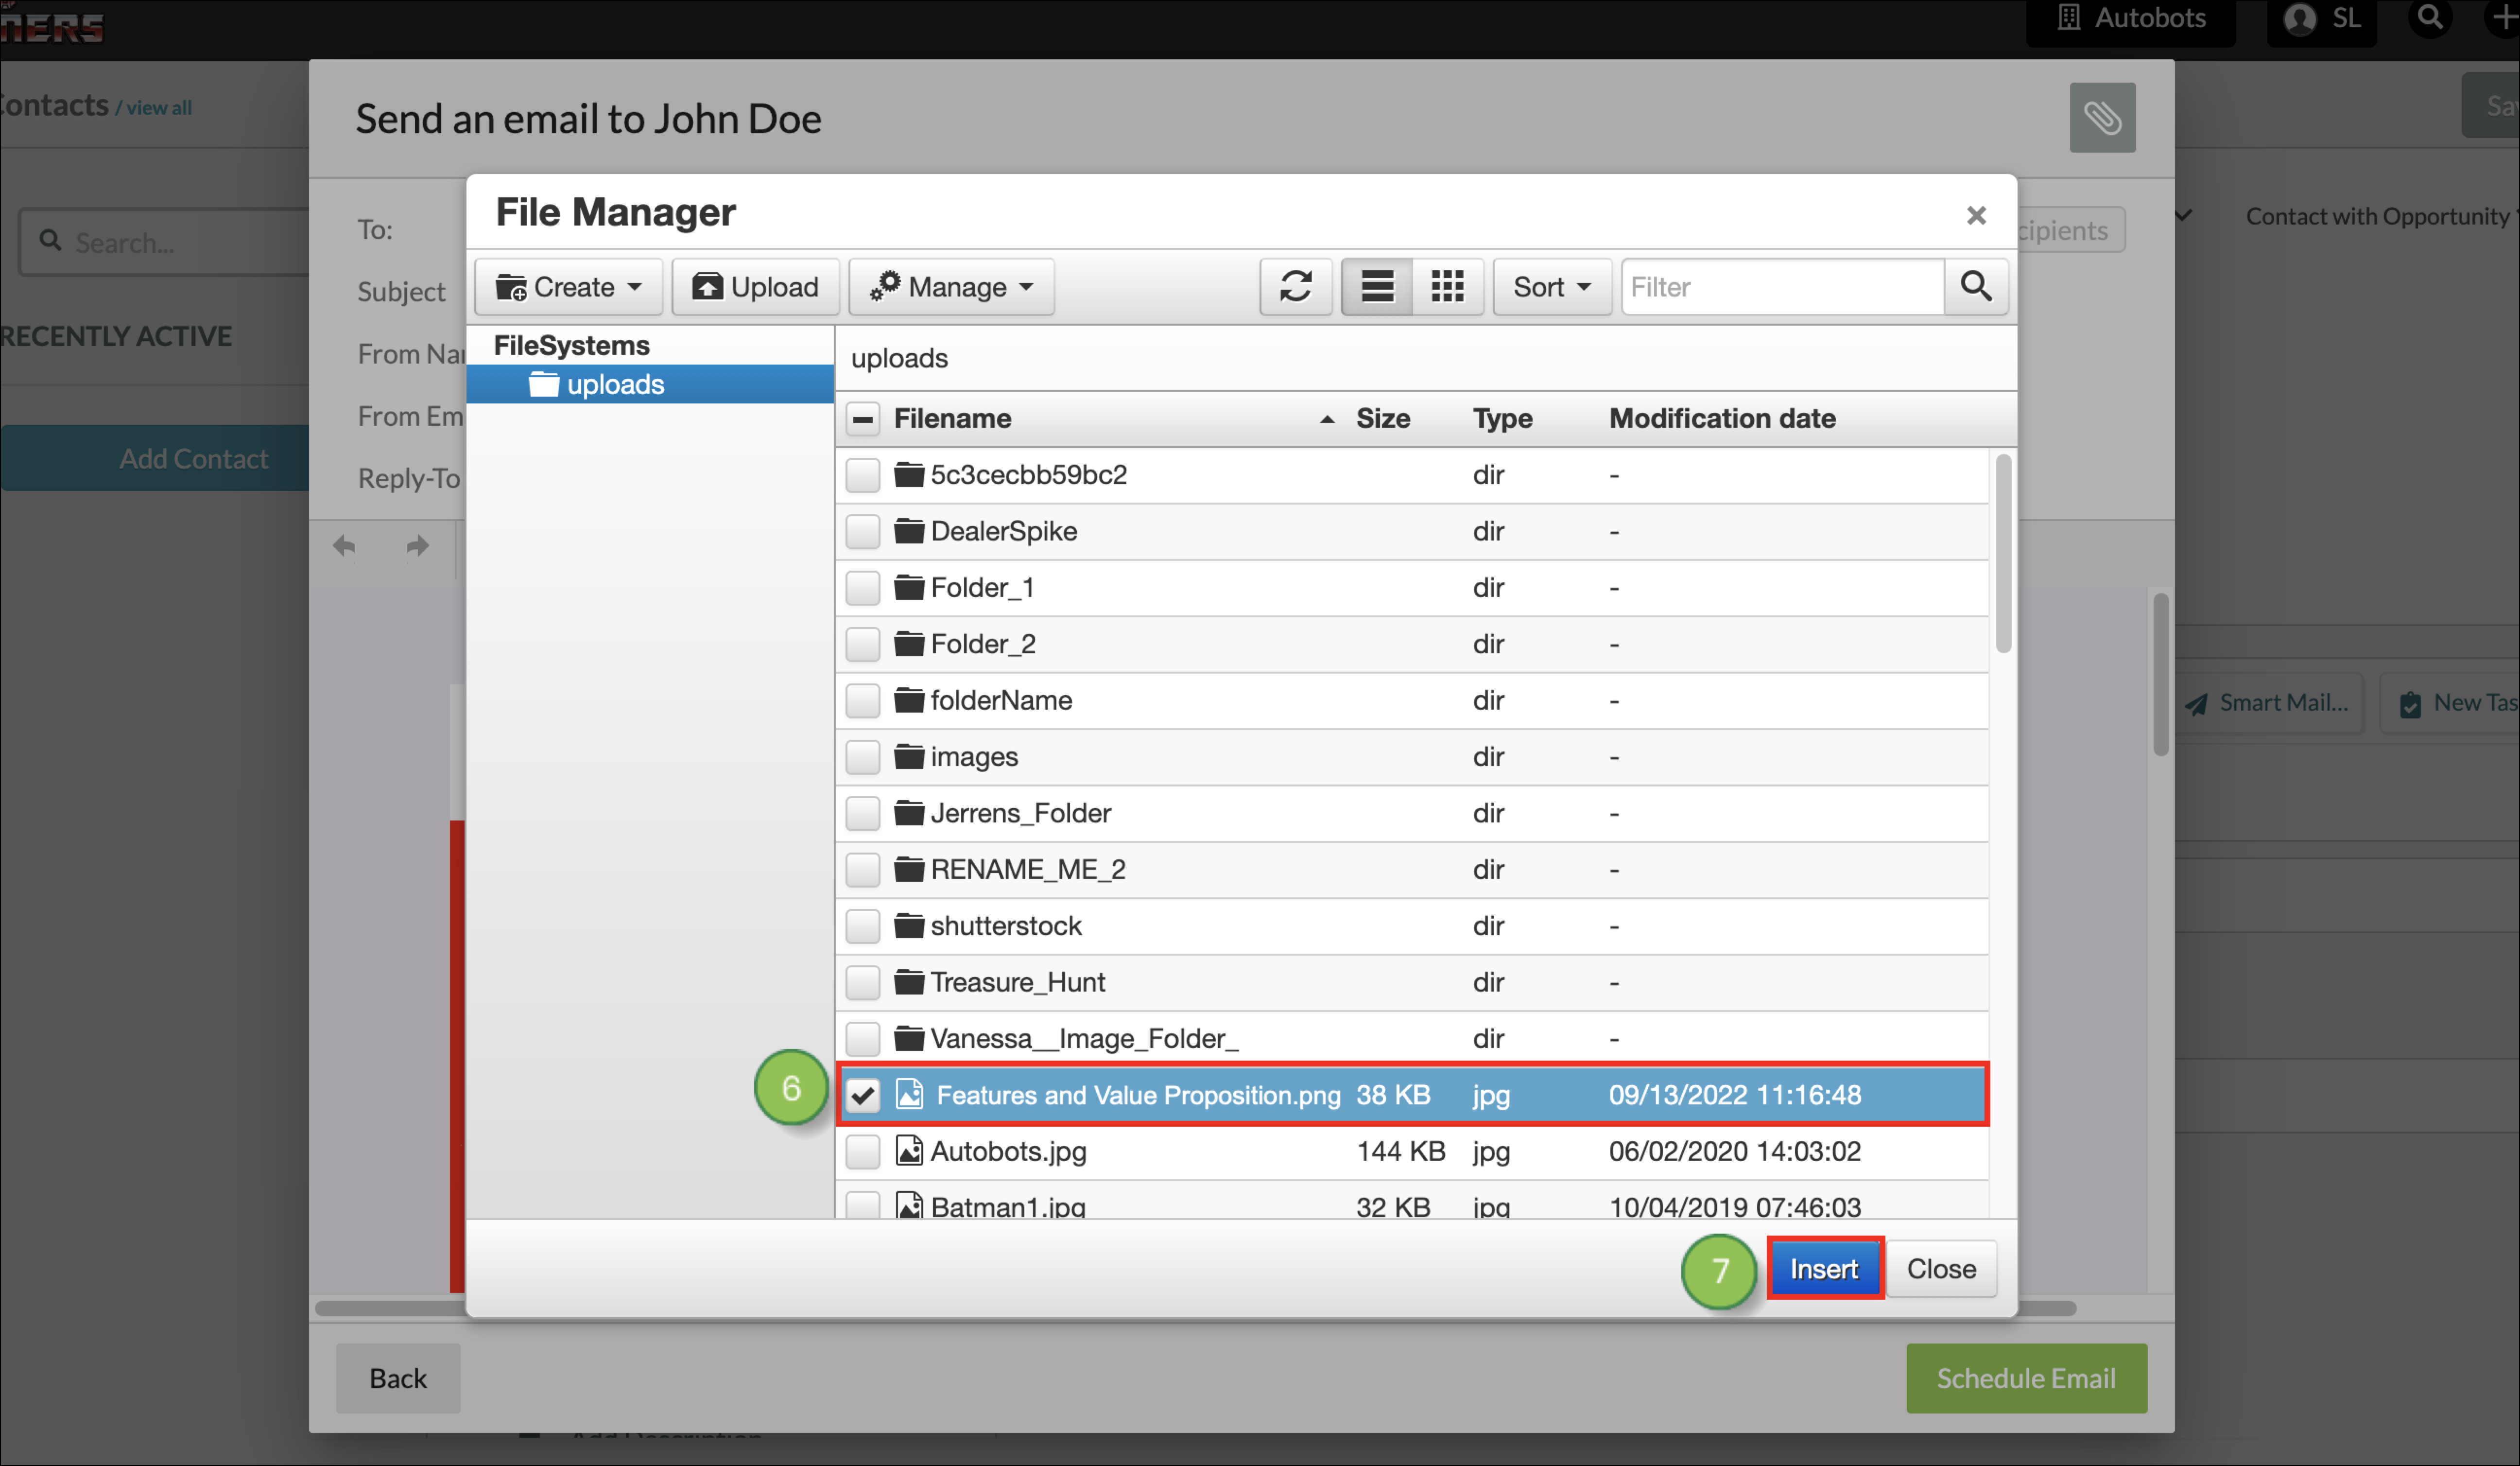Screen dimensions: 2520x1466
Task: Open the view all contacts link
Action: 159,107
